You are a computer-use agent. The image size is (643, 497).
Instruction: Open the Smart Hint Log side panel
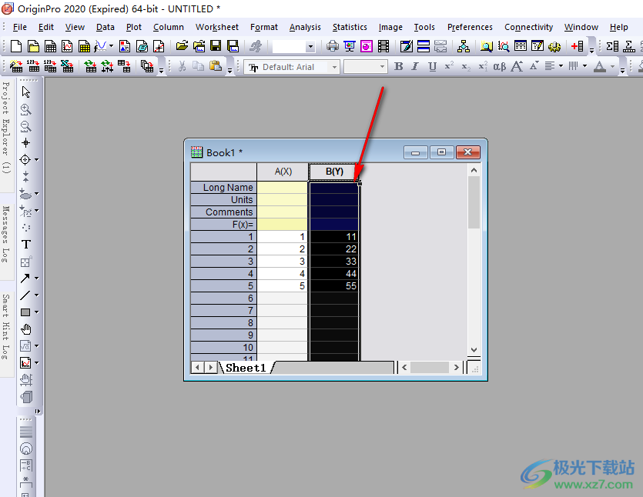click(6, 326)
